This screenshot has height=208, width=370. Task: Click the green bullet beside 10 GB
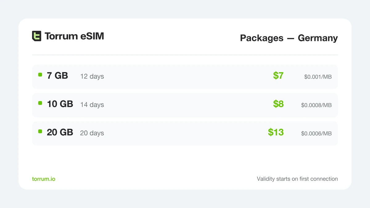tap(40, 103)
